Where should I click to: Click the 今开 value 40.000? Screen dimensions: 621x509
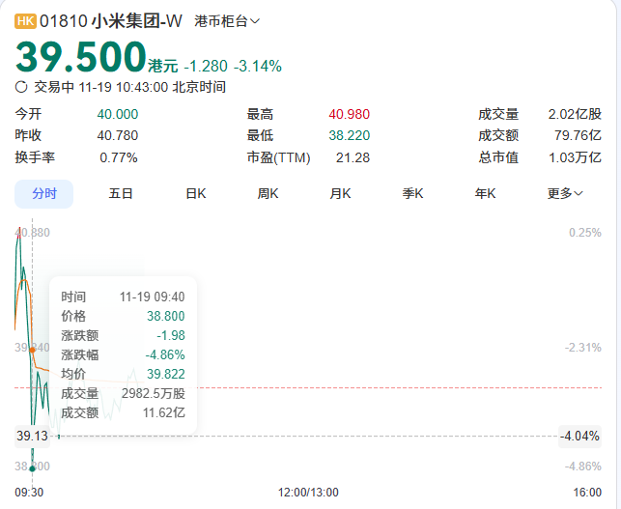[118, 115]
